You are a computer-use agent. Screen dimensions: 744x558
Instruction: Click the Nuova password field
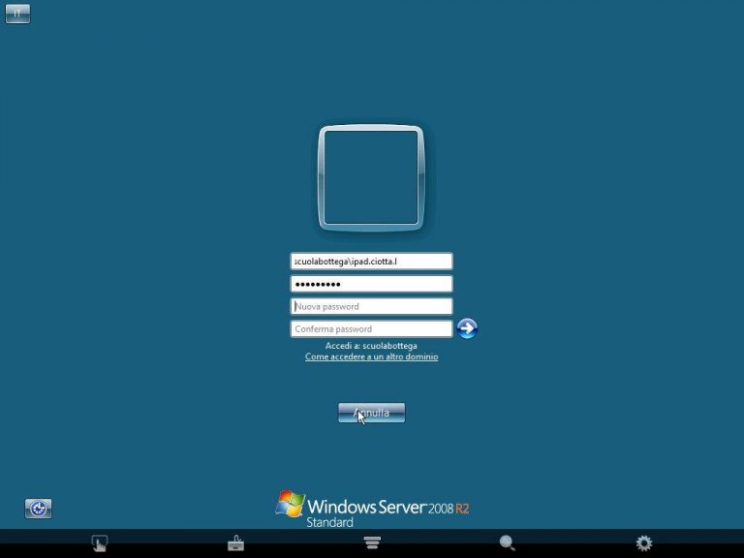pyautogui.click(x=372, y=306)
